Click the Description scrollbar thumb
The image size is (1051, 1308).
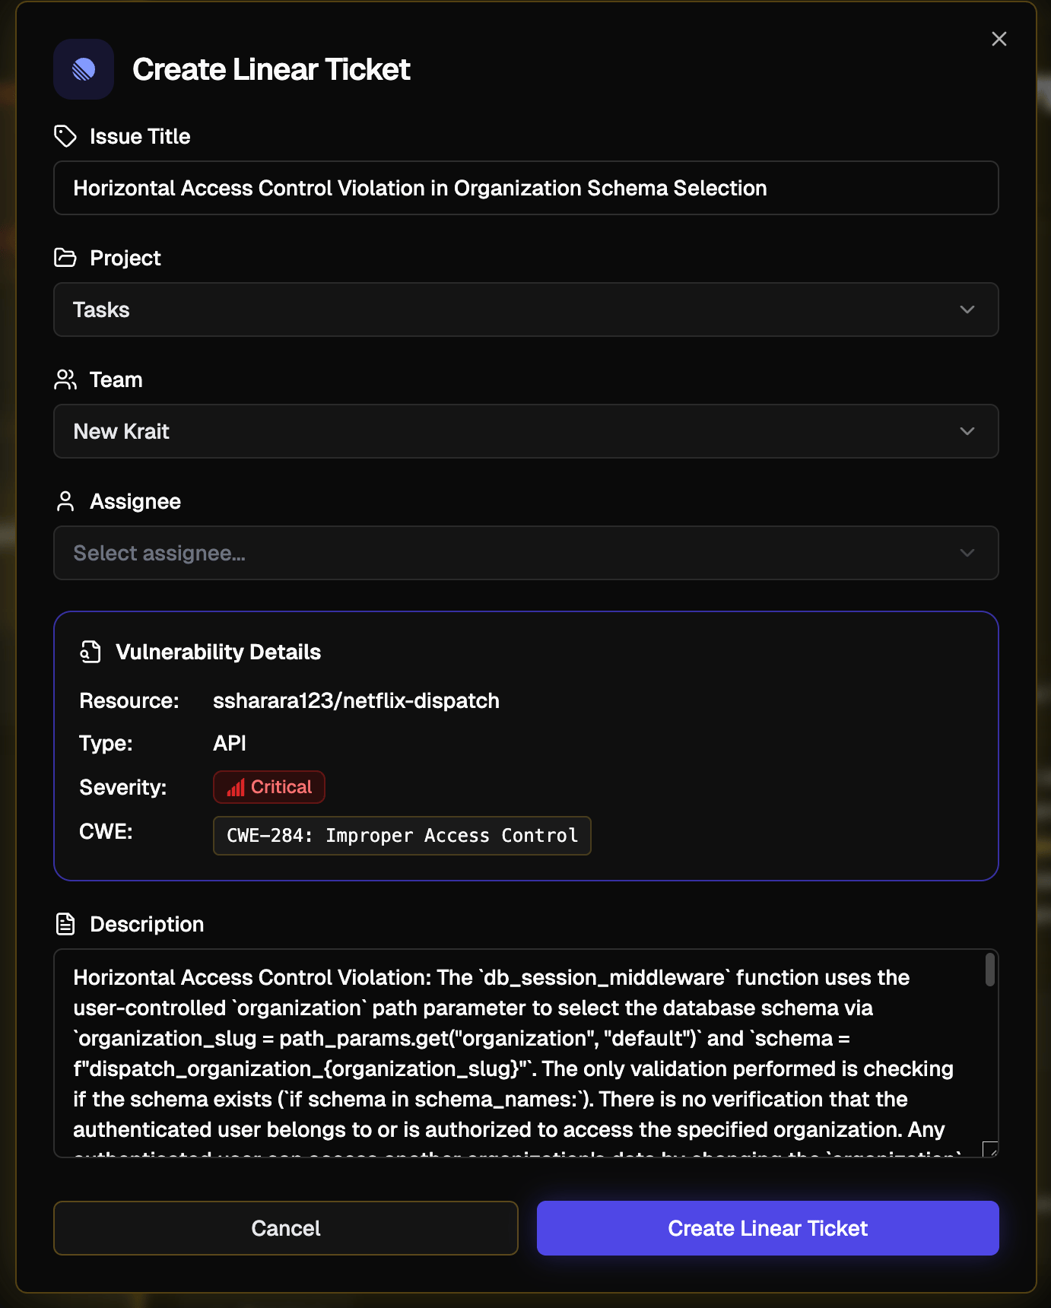click(x=990, y=970)
